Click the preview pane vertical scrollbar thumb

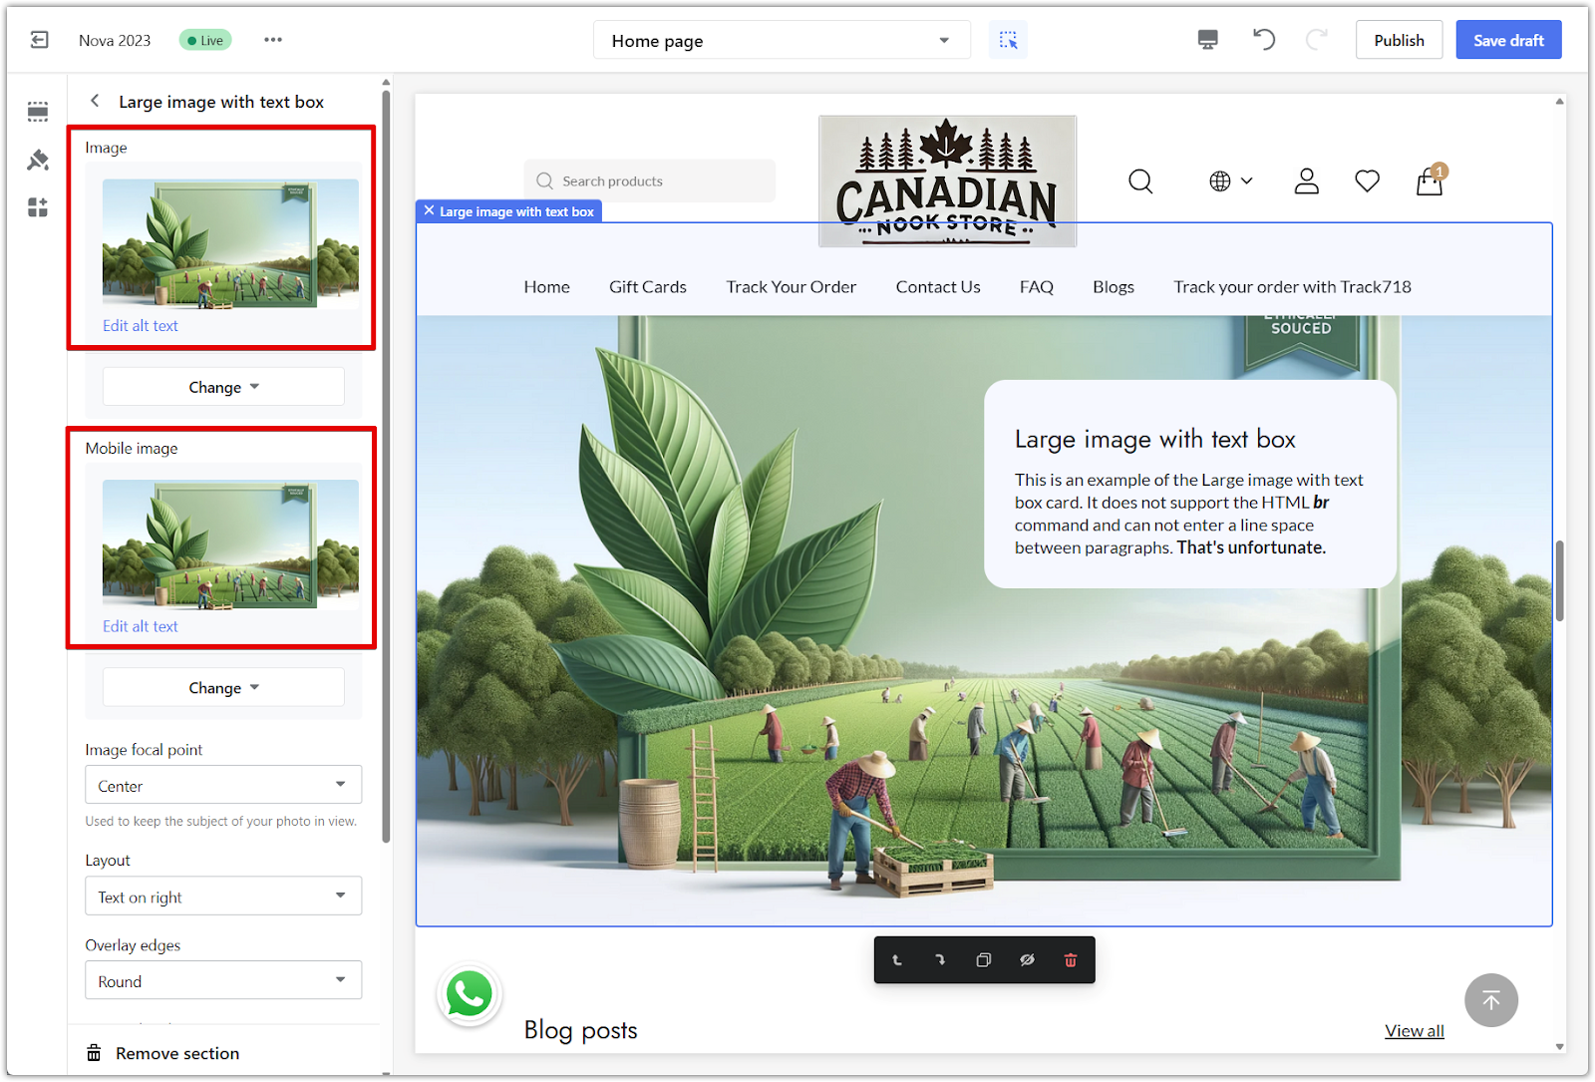pos(1559,580)
